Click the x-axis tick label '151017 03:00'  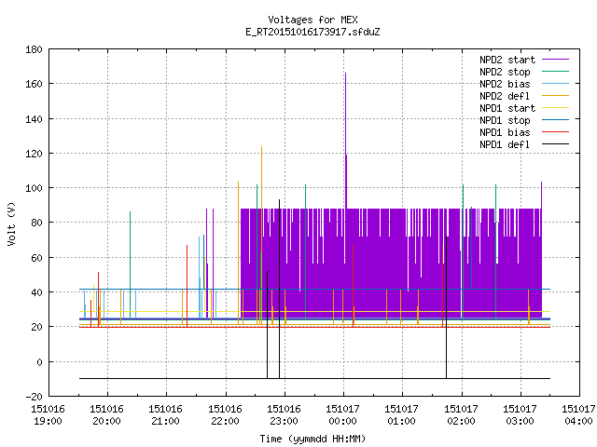tap(521, 415)
